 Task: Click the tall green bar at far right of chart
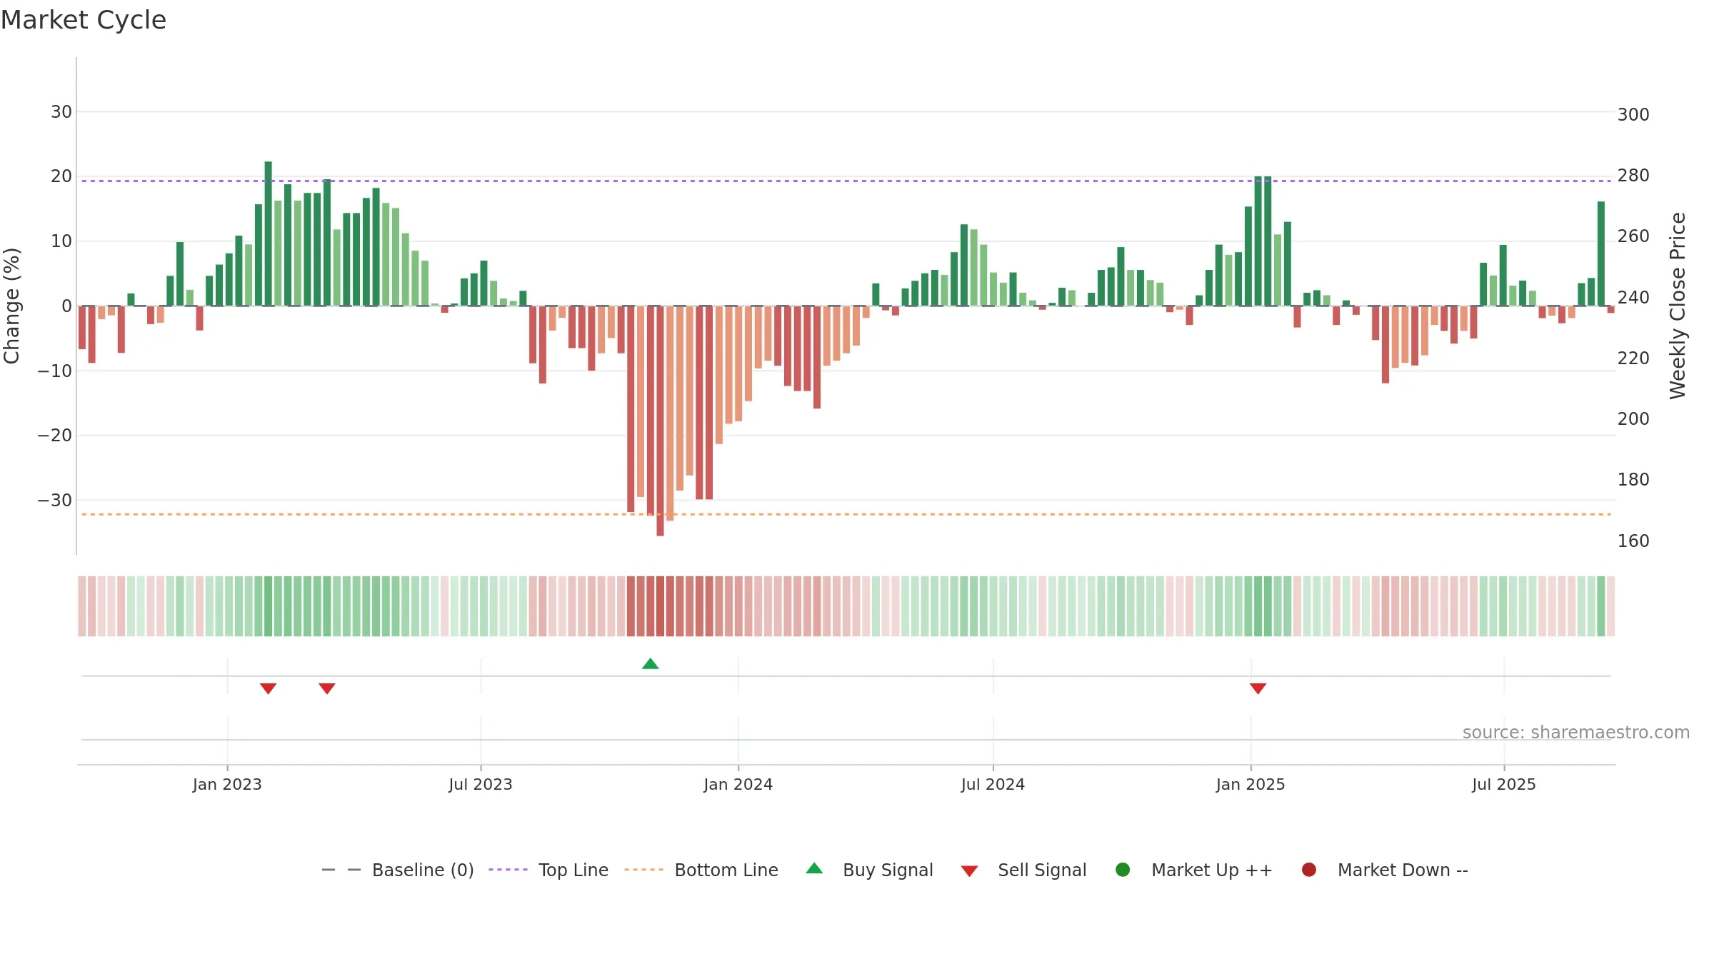[1601, 253]
